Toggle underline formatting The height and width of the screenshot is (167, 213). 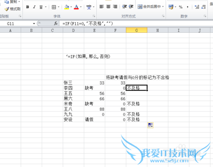coord(41,7)
